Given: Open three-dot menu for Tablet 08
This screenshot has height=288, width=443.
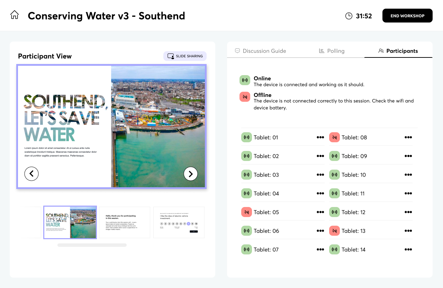Looking at the screenshot, I should [x=408, y=137].
